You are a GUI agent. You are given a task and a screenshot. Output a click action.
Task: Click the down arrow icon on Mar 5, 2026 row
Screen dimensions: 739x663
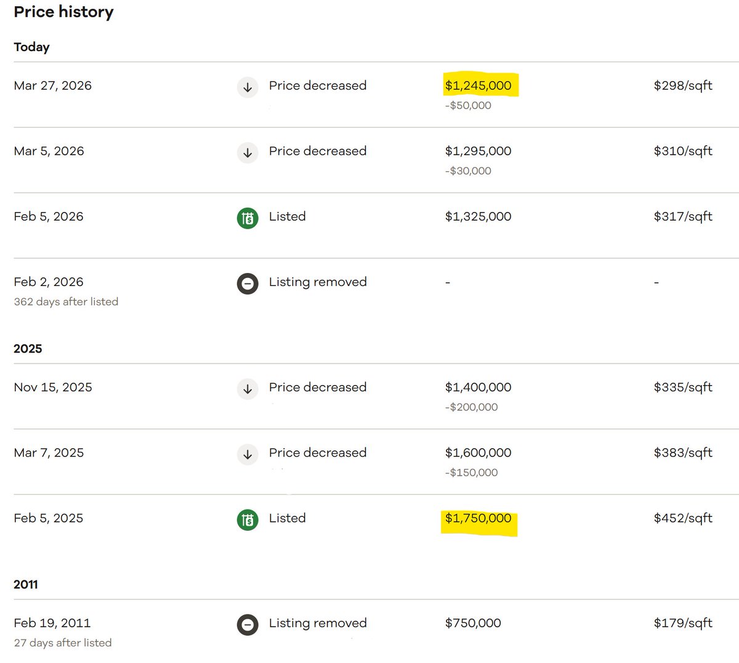point(248,152)
